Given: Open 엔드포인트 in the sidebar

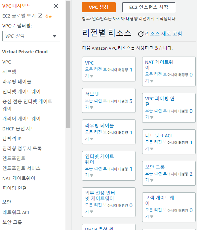Looking at the screenshot, I should coord(14,158).
